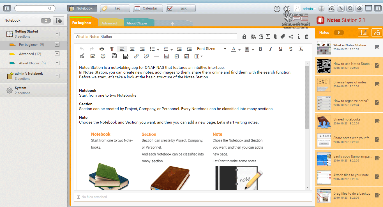The image size is (383, 207).
Task: Click the add notebook icon
Action: (x=59, y=21)
